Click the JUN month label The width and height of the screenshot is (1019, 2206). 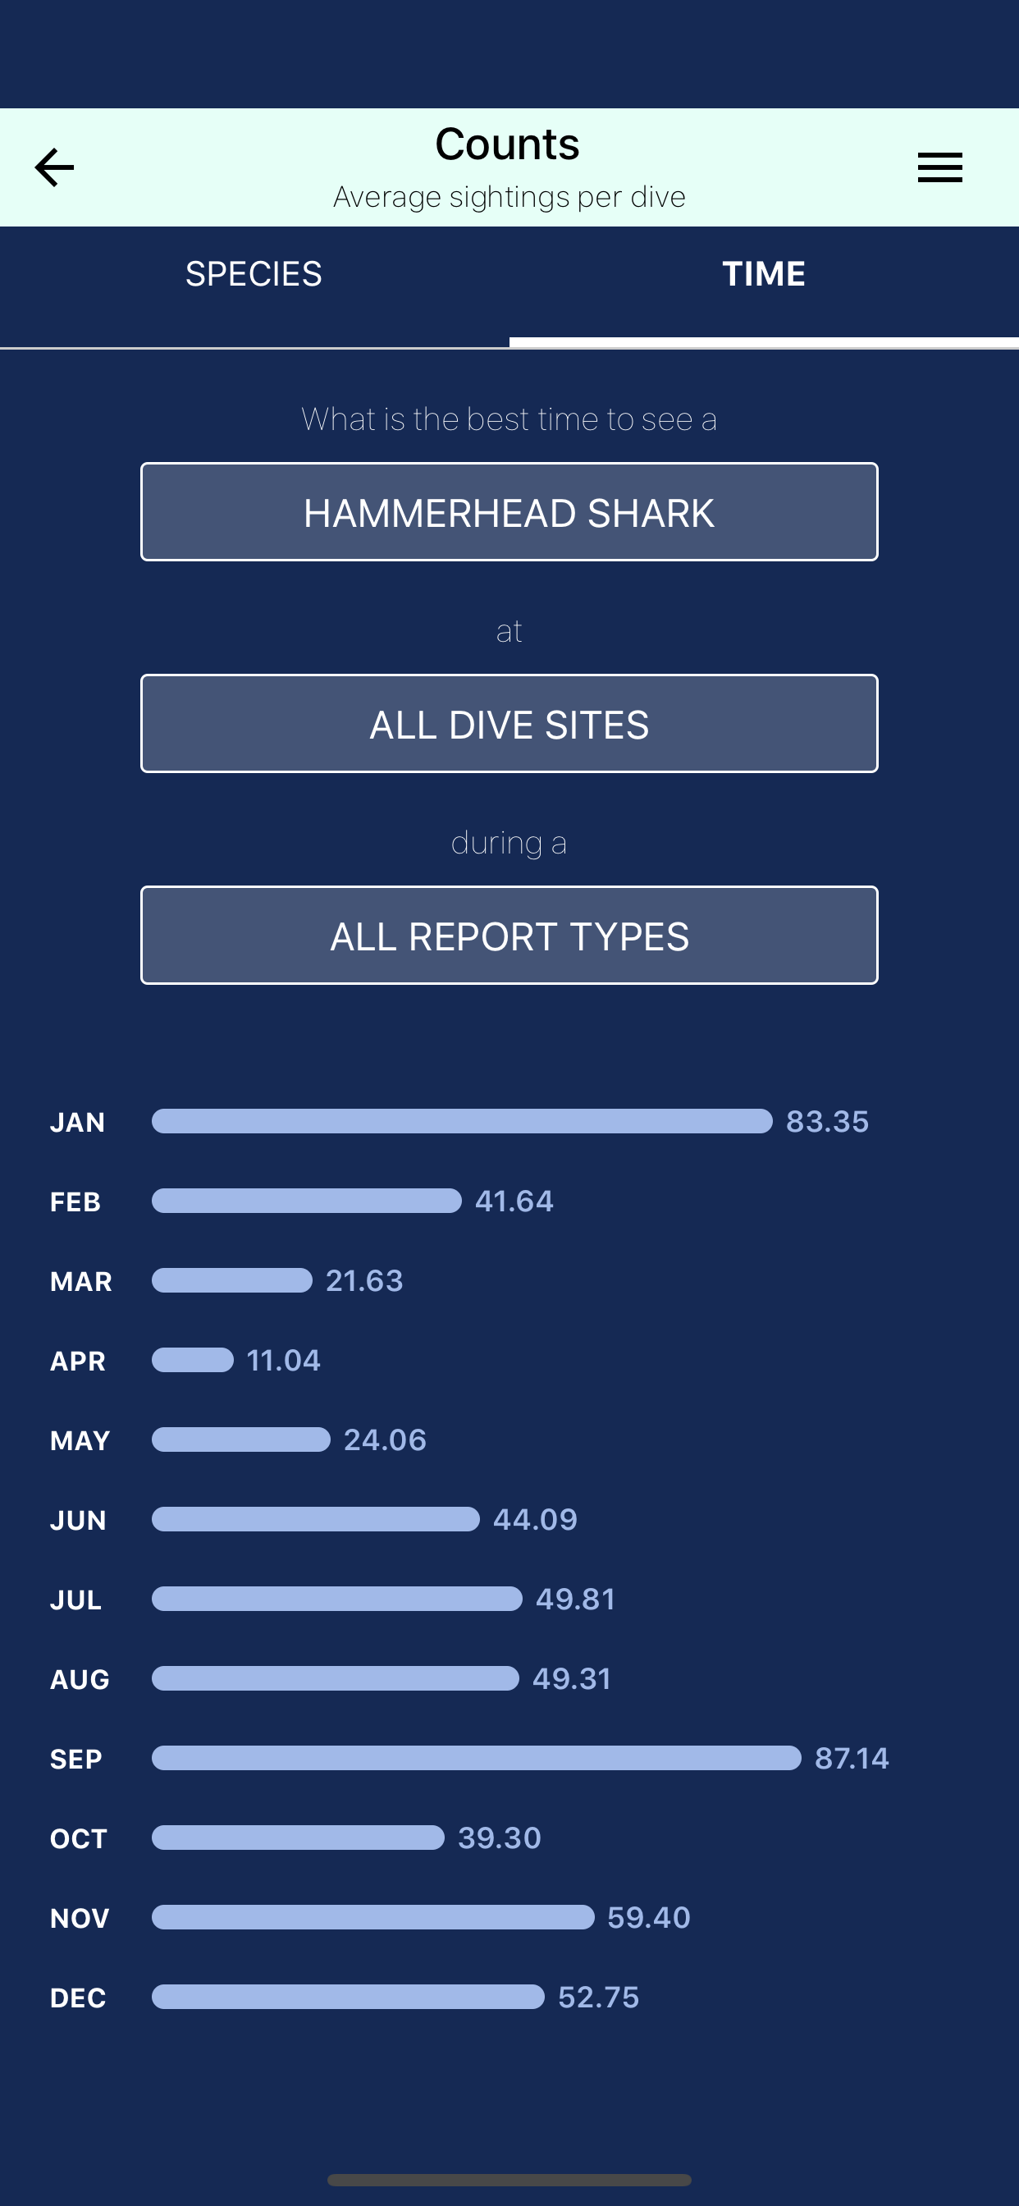(78, 1520)
